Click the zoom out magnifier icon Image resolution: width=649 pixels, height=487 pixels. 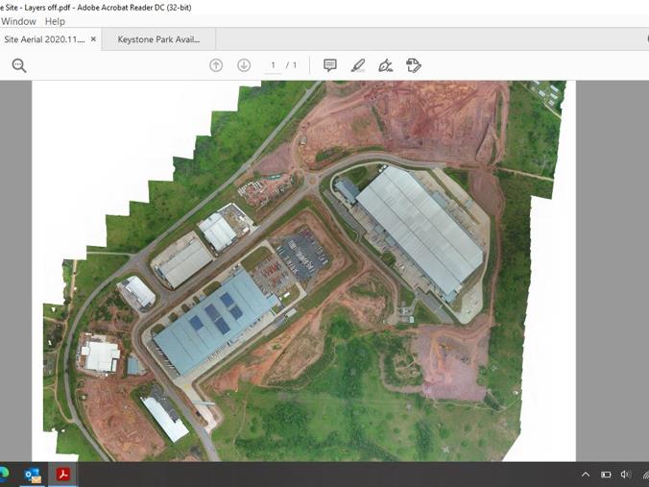[x=19, y=65]
